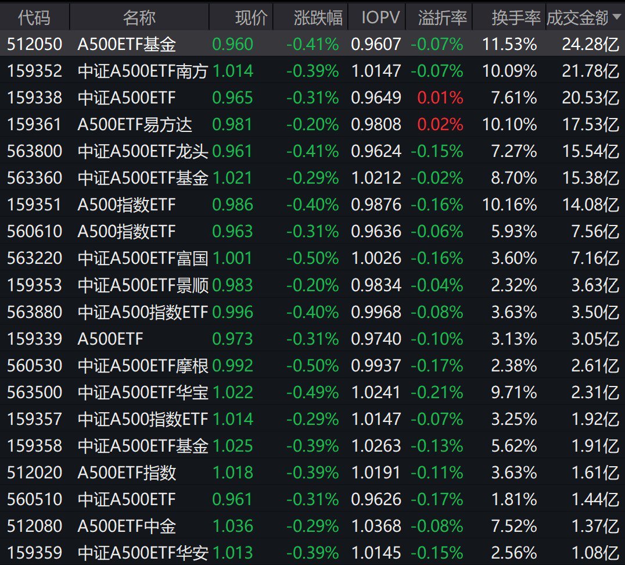Viewport: 625px width, 565px height.
Task: Click the 代码 column header
Action: (34, 18)
